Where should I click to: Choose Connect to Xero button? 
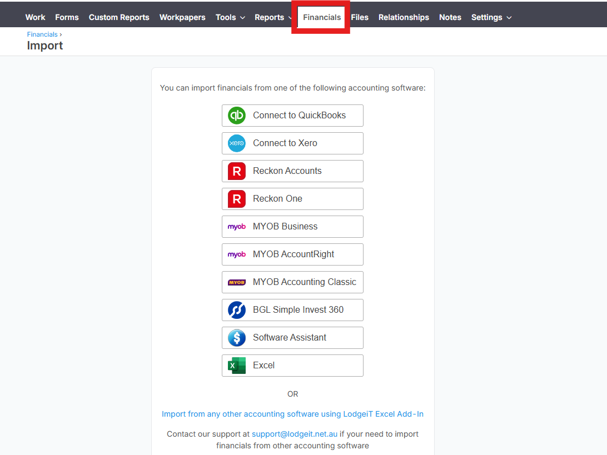point(292,143)
